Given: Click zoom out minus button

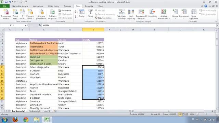Looking at the screenshot, I should 197,114.
